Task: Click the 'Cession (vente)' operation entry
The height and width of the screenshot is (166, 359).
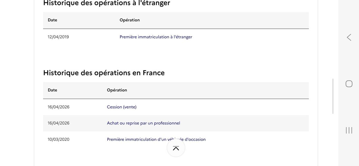Action: [122, 107]
